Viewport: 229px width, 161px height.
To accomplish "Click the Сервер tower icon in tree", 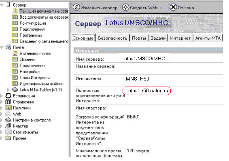I will point(8,5).
